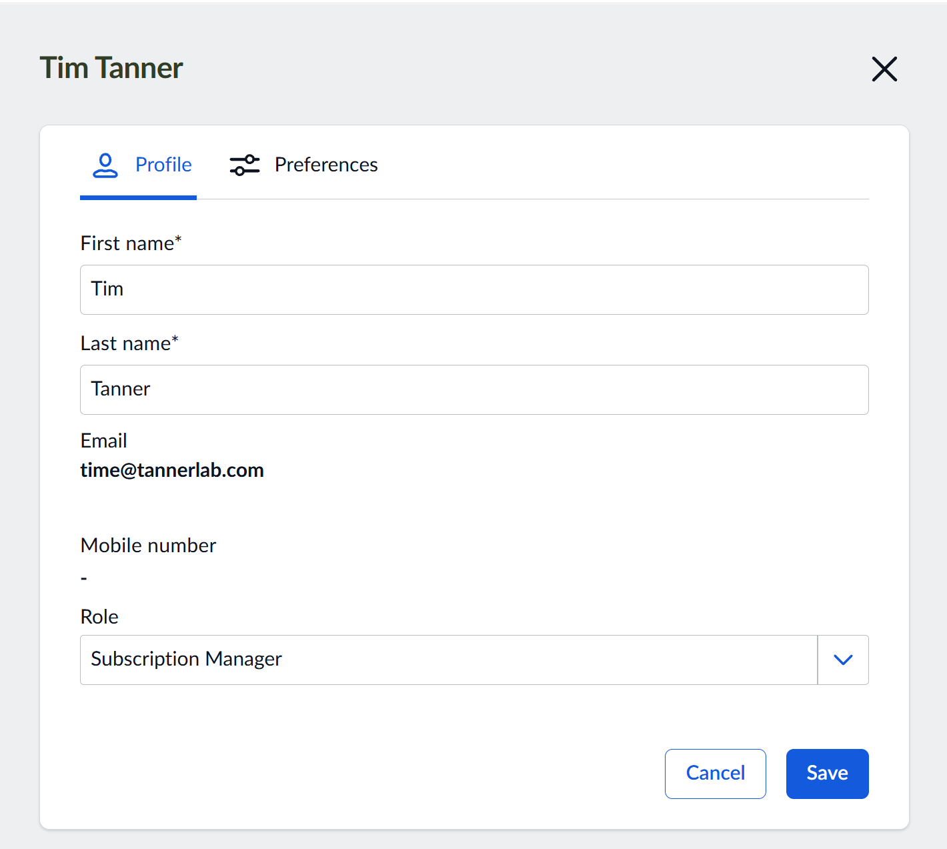The image size is (947, 849).
Task: Click the Tim Tanner dialog title
Action: click(x=111, y=68)
